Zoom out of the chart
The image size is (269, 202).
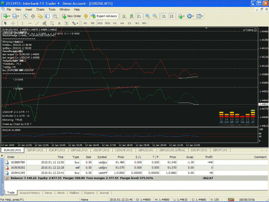click(155, 16)
